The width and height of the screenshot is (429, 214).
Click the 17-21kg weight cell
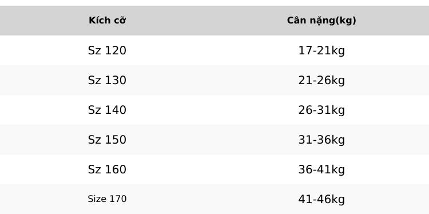[321, 50]
